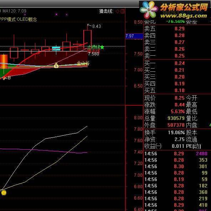This screenshot has width=211, height=211.
Task: Click the red diamond icon beside 猎击线
Action: (117, 11)
